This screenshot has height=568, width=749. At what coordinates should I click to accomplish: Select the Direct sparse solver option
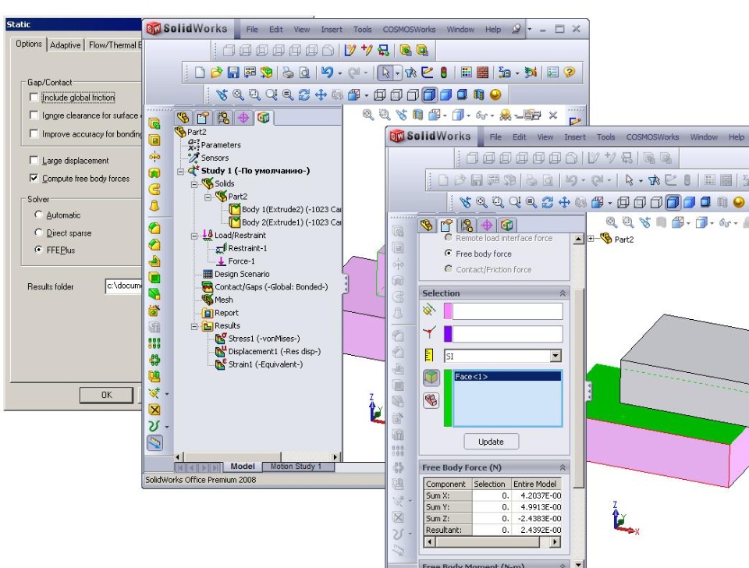click(x=39, y=233)
